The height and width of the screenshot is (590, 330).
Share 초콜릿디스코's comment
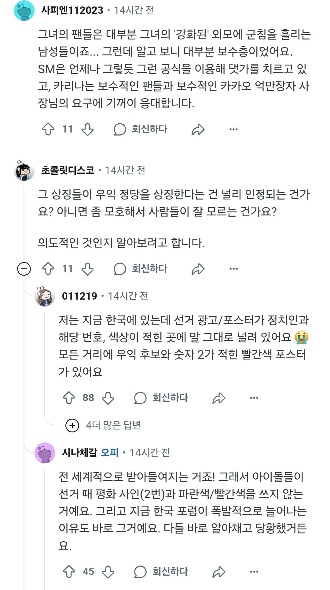198,269
